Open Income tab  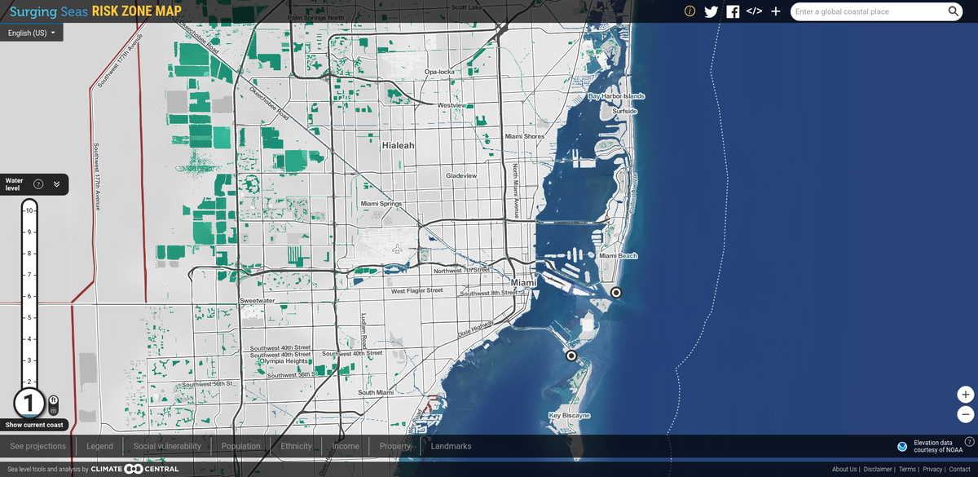tap(346, 446)
